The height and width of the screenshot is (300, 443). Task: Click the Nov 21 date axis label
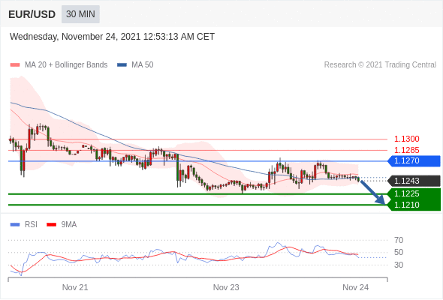pyautogui.click(x=75, y=287)
